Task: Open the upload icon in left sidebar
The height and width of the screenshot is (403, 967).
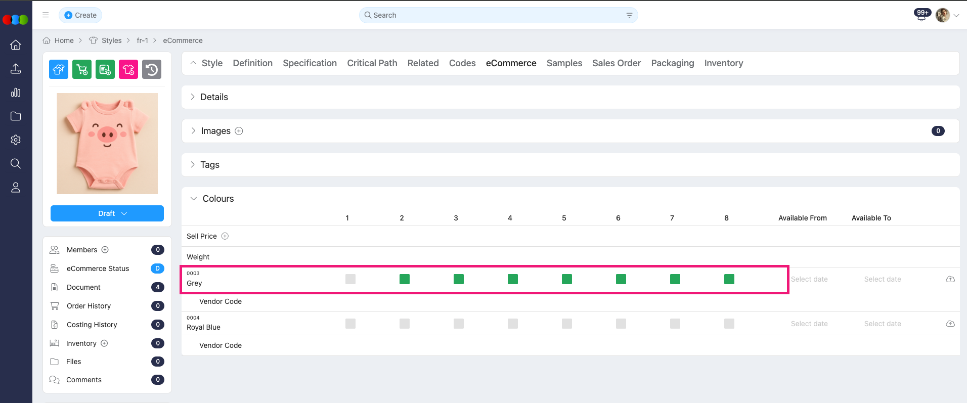Action: pyautogui.click(x=16, y=69)
